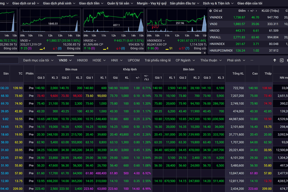Click match price 140.90 in first row

tap(113, 88)
